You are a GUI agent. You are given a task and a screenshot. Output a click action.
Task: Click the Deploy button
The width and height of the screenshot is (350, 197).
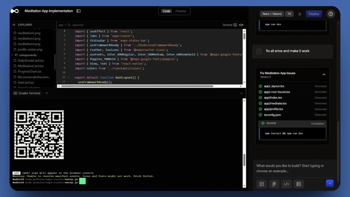click(x=314, y=14)
